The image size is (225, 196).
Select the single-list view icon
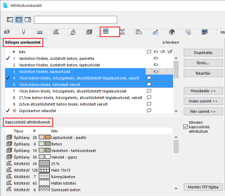click(10, 20)
